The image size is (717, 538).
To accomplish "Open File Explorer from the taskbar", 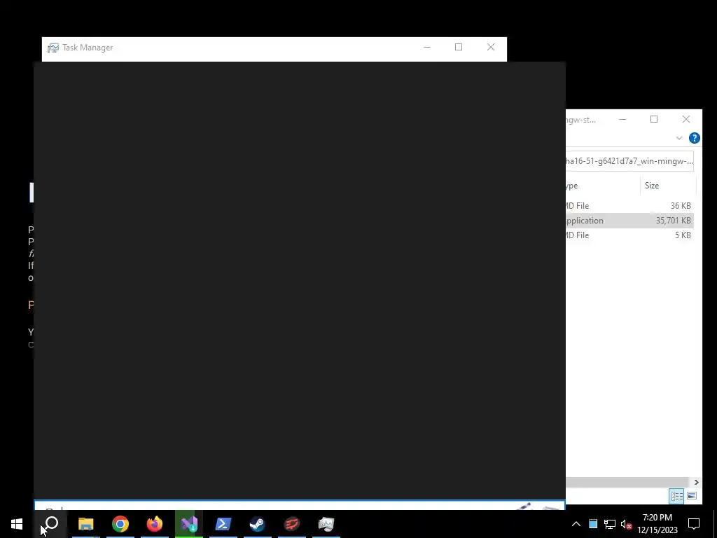I will coord(85,524).
